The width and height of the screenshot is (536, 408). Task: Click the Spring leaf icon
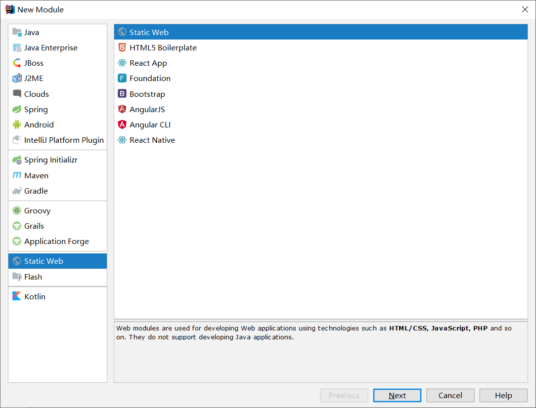click(17, 109)
